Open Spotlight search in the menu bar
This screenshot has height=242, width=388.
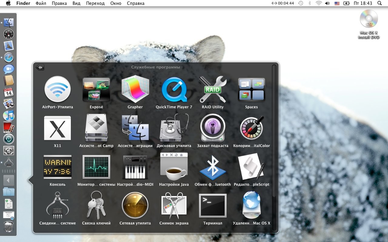[x=380, y=3]
